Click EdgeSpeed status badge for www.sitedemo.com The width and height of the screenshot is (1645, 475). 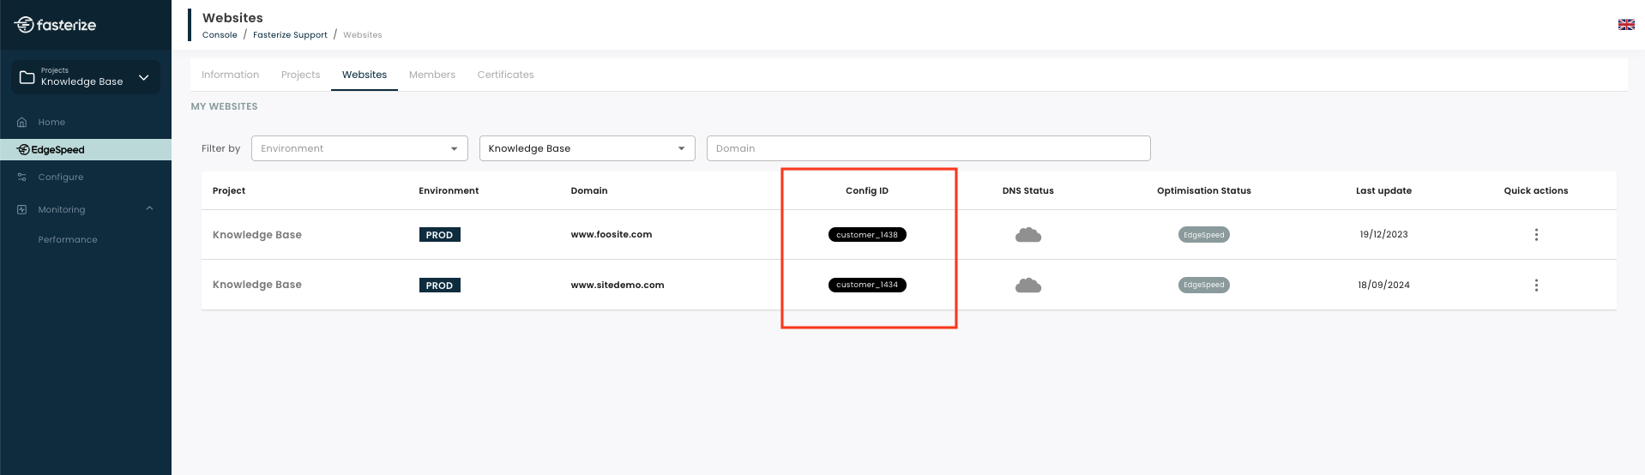click(1203, 285)
